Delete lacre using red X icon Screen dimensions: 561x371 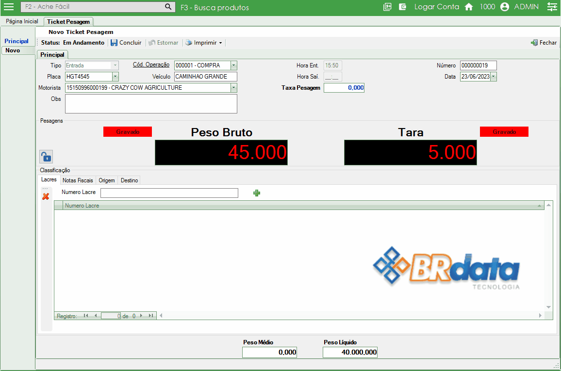[46, 196]
